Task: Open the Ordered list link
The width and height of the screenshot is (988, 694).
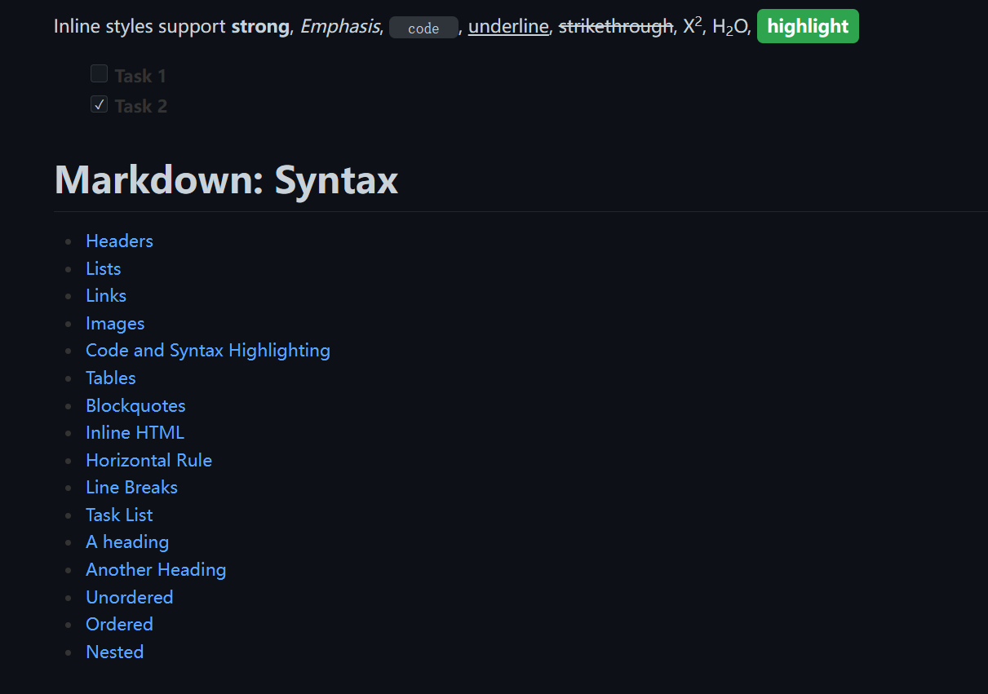Action: pyautogui.click(x=119, y=624)
